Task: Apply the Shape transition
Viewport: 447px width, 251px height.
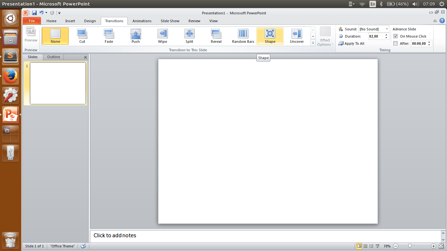Action: tap(270, 36)
